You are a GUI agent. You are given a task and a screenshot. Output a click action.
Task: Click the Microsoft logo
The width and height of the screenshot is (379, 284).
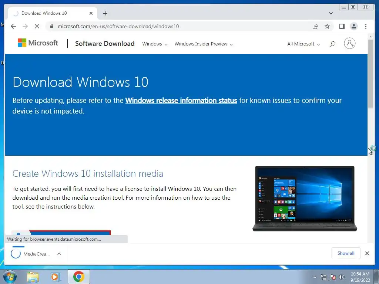pyautogui.click(x=38, y=43)
